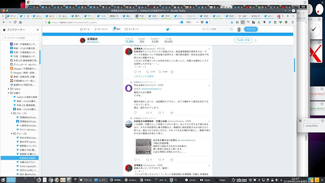Open the ダッシュボード bookmark

coord(24,65)
